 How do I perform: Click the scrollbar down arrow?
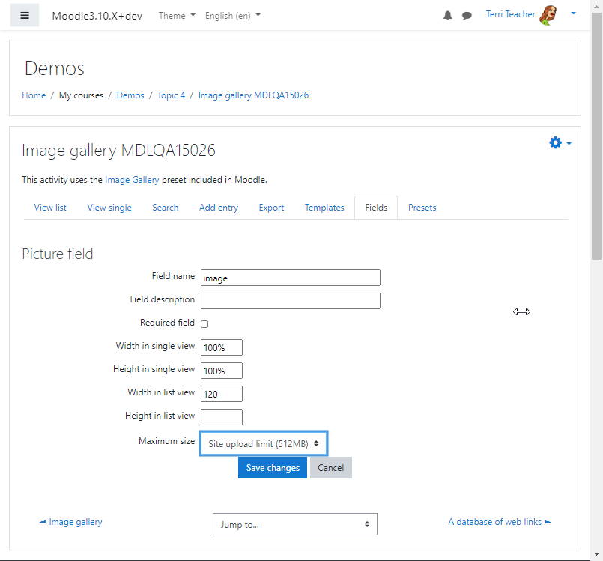point(596,555)
